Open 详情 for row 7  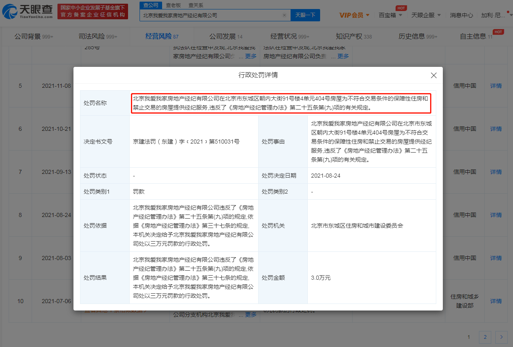pos(496,172)
